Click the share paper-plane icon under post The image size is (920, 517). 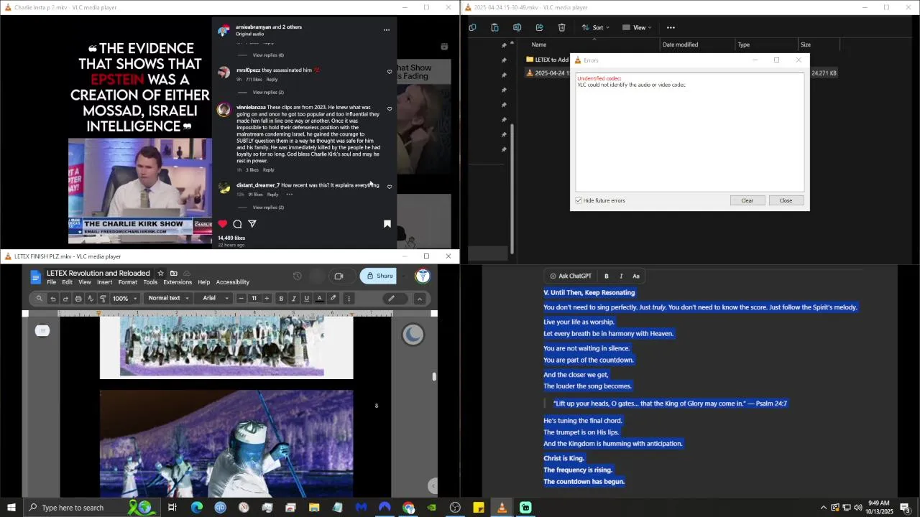click(x=252, y=224)
